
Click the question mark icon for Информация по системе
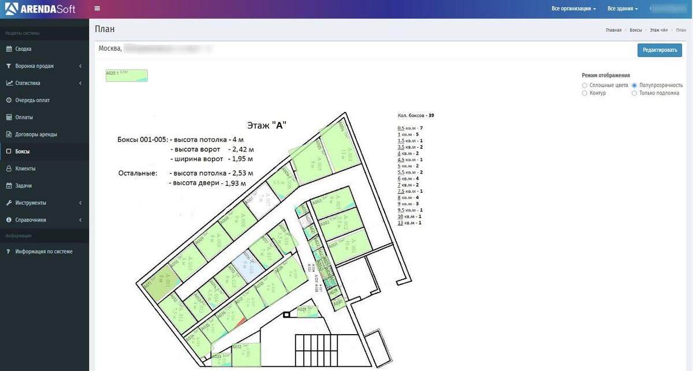coord(9,252)
